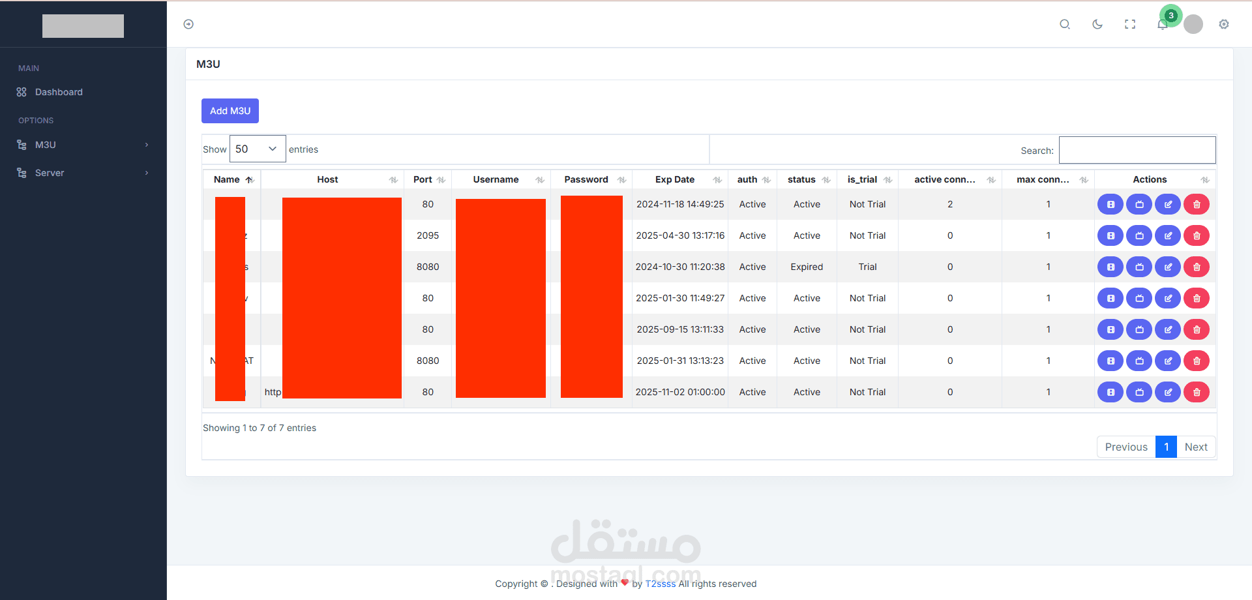Sort the table by status column

(x=807, y=179)
